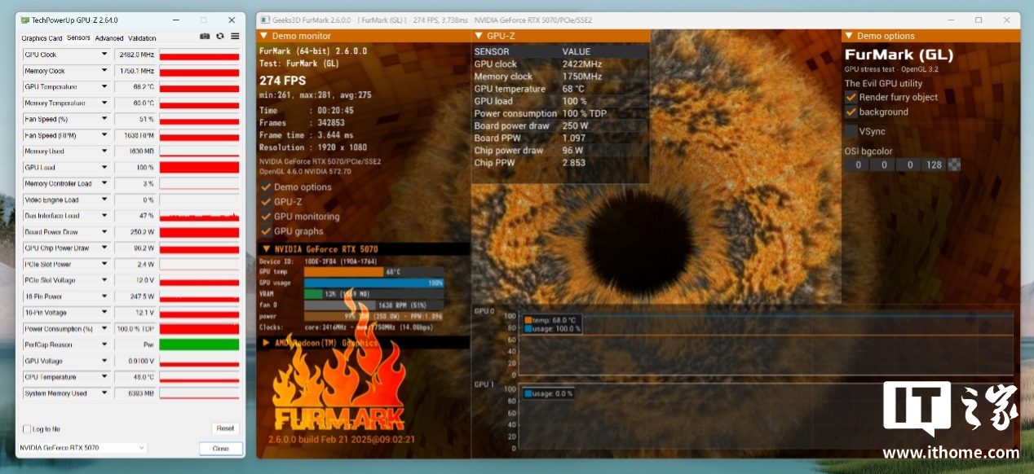Open the GPU selection dropdown in GPU-Z
The height and width of the screenshot is (474, 1034).
pyautogui.click(x=82, y=448)
